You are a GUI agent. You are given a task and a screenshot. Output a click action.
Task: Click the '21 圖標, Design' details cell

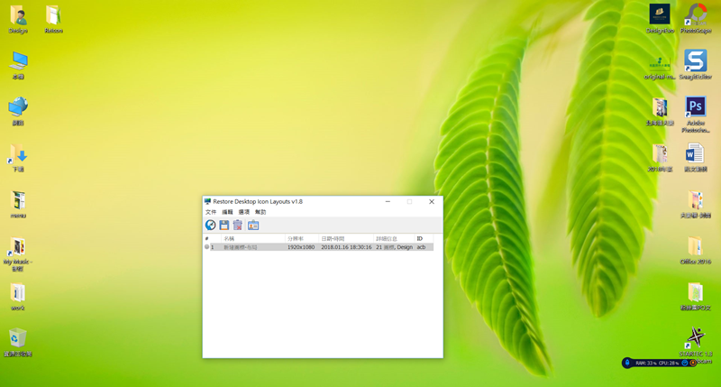click(x=394, y=247)
